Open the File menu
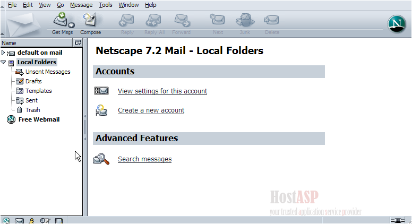 point(12,5)
